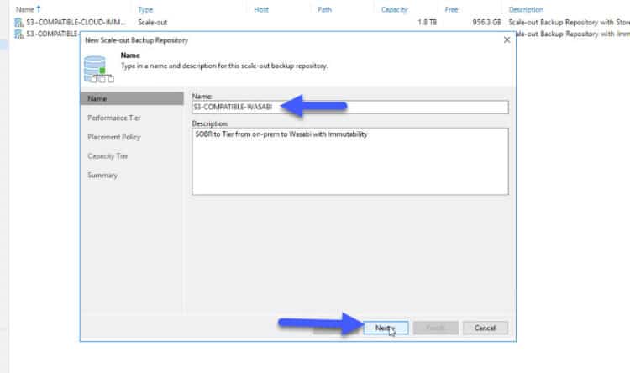The image size is (630, 373).
Task: Click the scale-out repository wizard header icon
Action: tap(98, 69)
